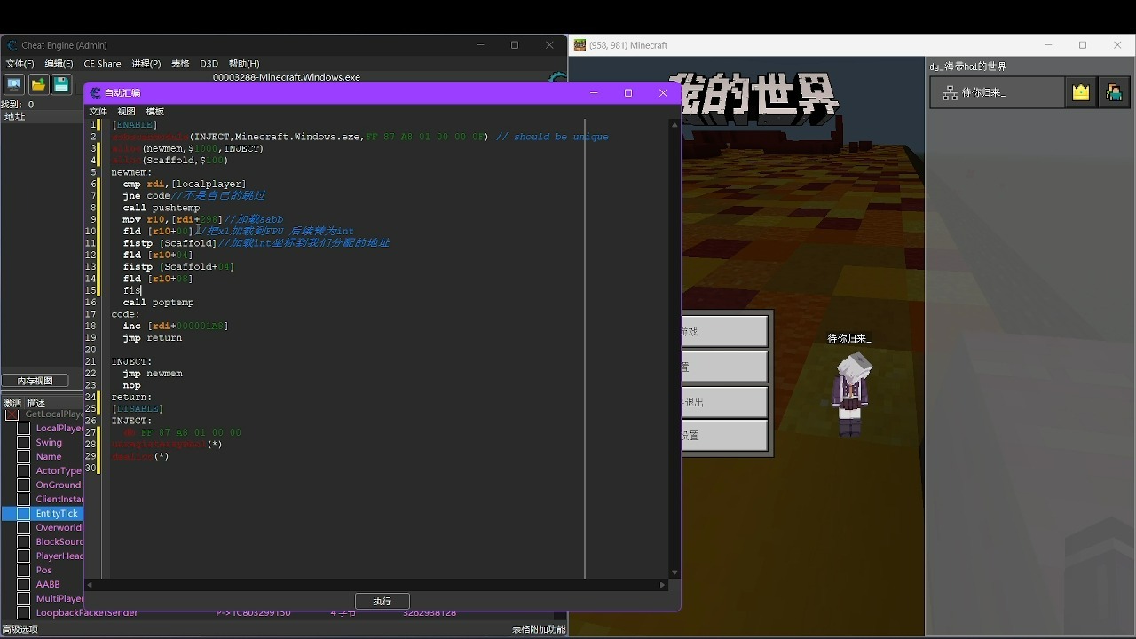The image size is (1136, 639).
Task: Click the 激活 column header
Action: click(12, 403)
